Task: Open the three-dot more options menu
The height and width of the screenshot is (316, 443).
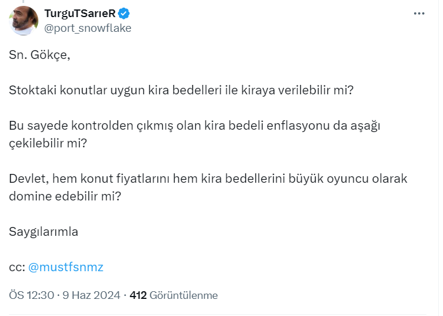Action: [419, 14]
